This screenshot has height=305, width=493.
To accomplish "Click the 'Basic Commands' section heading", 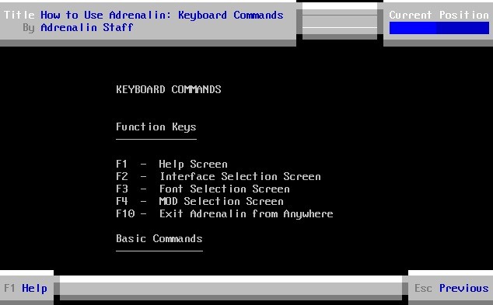I will (x=159, y=238).
